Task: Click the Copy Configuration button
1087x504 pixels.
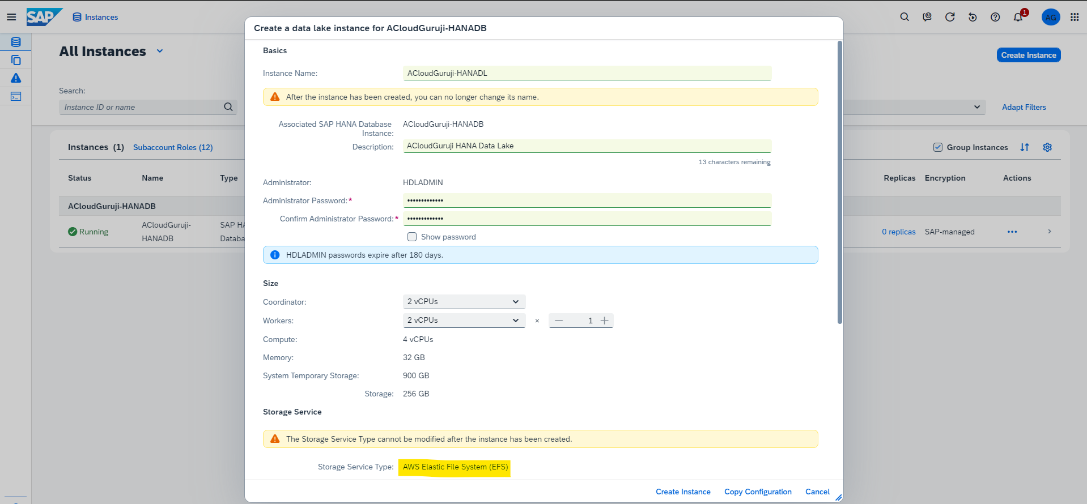Action: point(758,492)
